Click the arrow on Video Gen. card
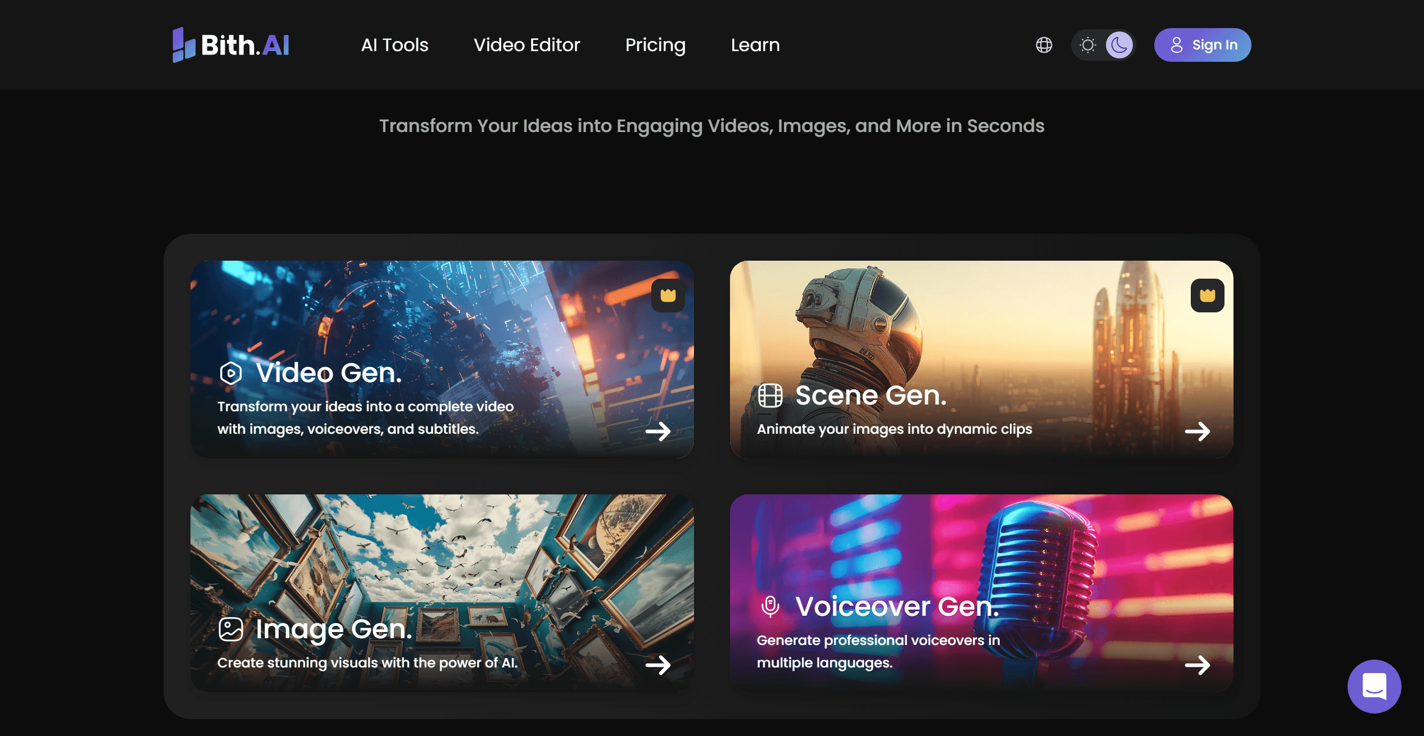The image size is (1424, 736). 658,431
